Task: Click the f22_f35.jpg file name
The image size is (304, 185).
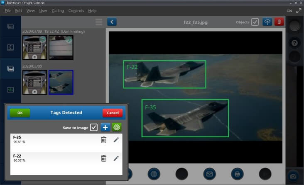Action: tap(196, 22)
